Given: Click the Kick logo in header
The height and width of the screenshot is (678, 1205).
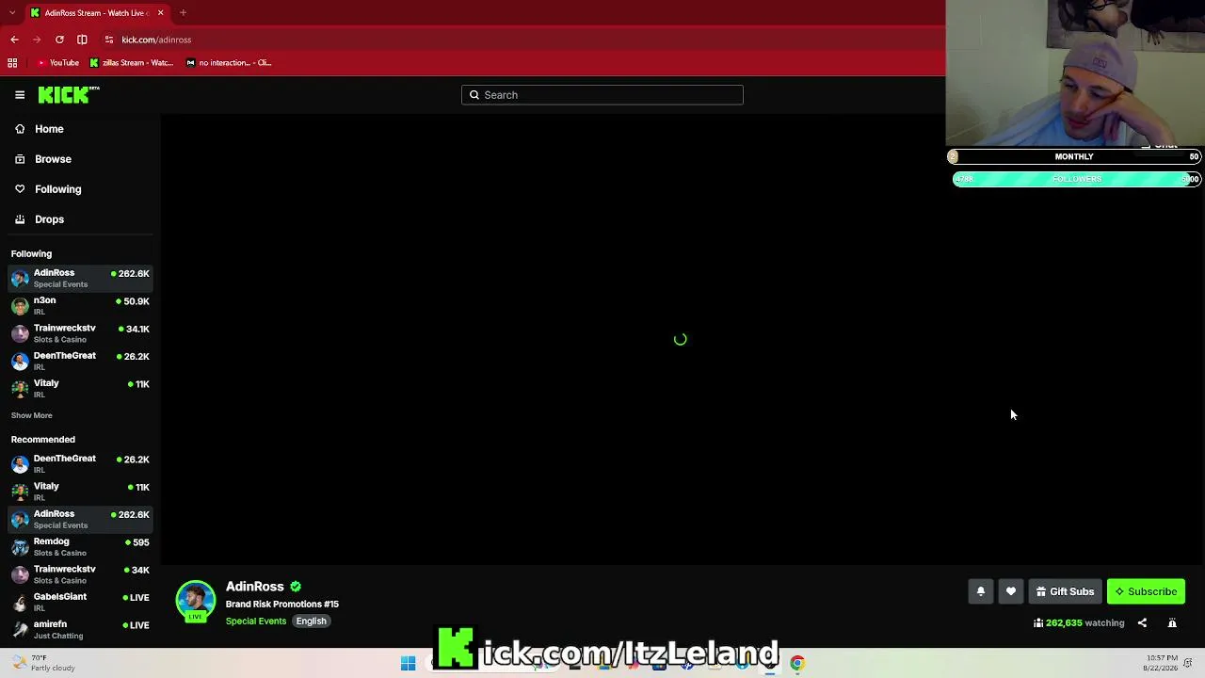Looking at the screenshot, I should click(69, 94).
